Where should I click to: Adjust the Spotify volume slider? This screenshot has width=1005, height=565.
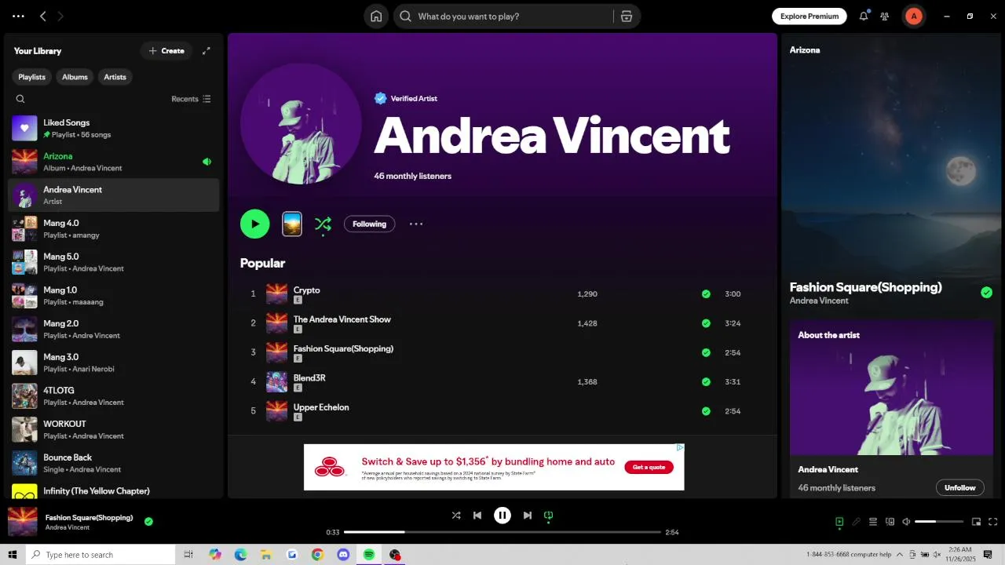point(939,522)
